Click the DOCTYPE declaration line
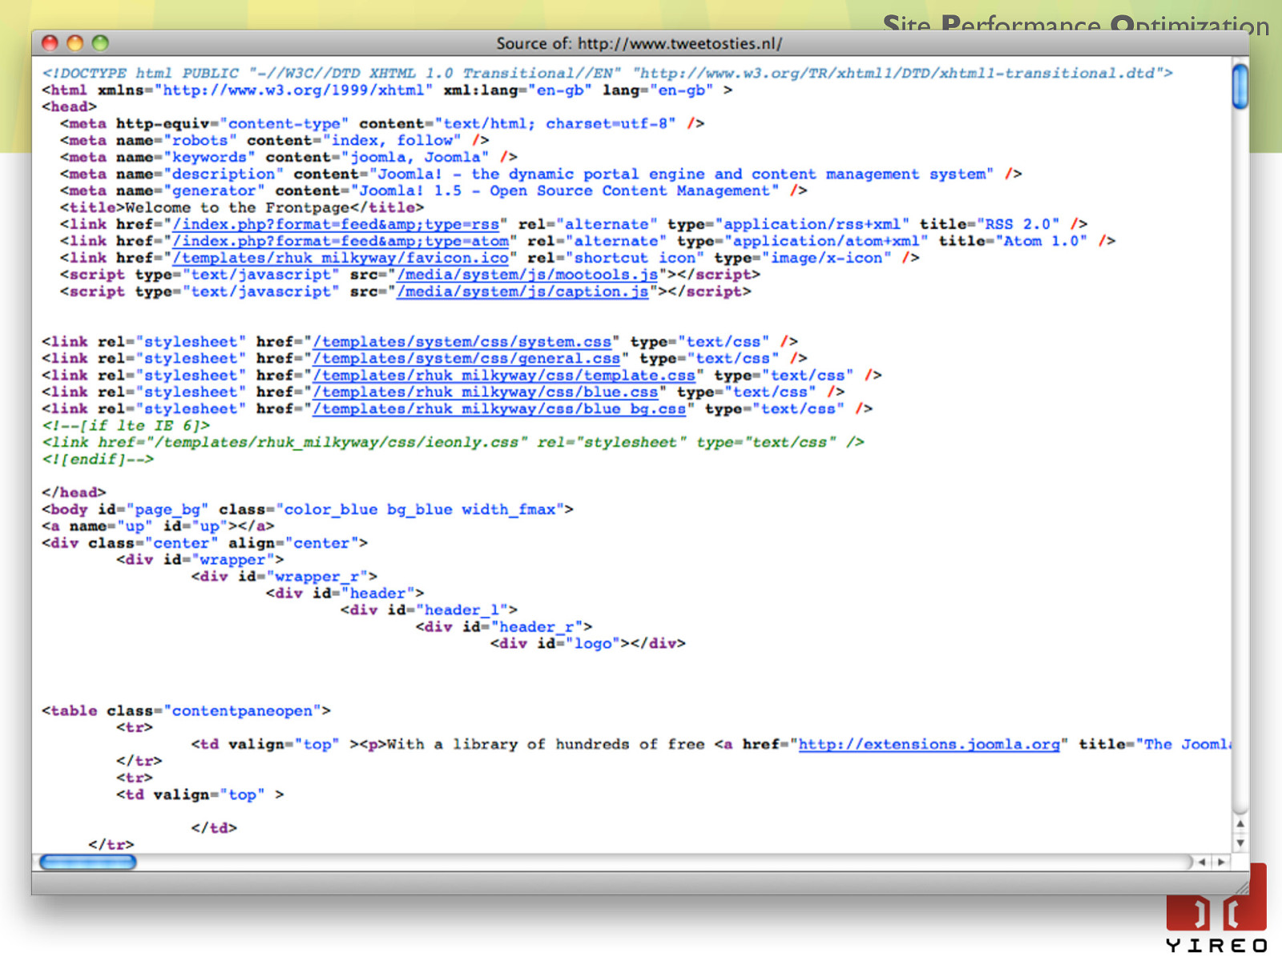This screenshot has width=1282, height=961. (x=607, y=73)
